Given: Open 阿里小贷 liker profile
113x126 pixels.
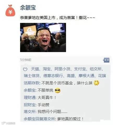Looking at the screenshot, I should pos(62,69).
